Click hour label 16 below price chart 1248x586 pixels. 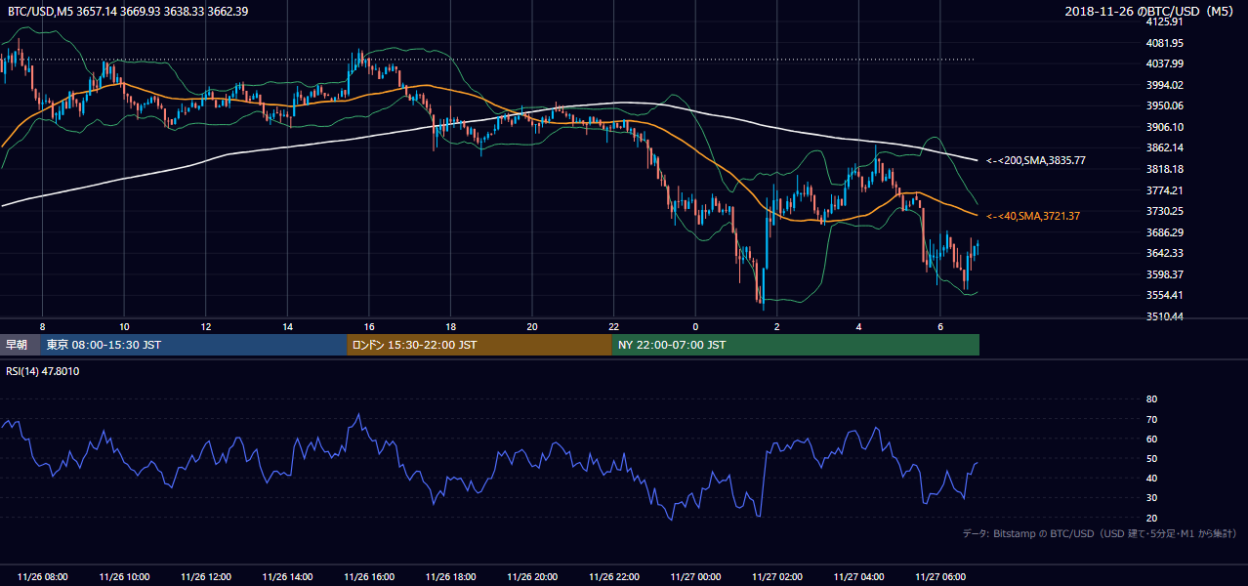[369, 326]
